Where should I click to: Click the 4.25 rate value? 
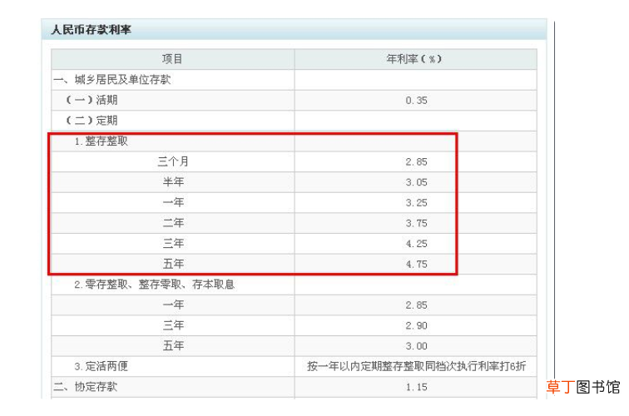tap(416, 244)
